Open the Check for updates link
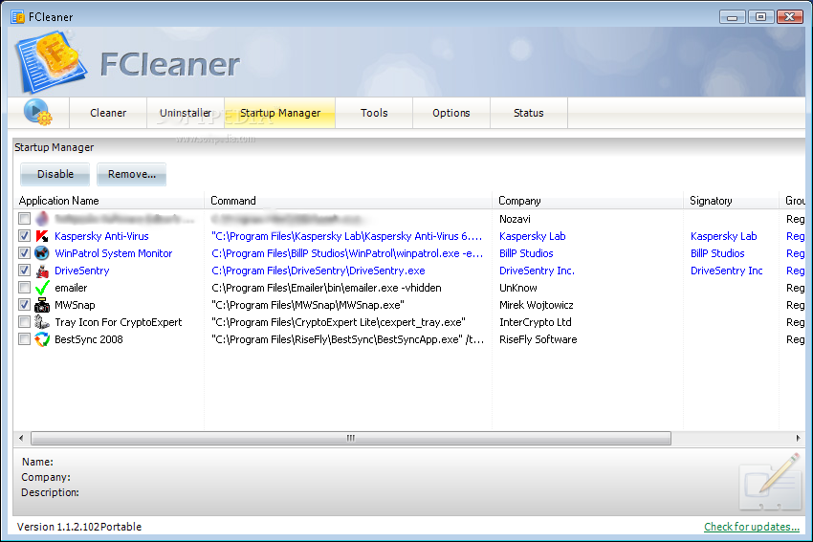 pyautogui.click(x=751, y=527)
